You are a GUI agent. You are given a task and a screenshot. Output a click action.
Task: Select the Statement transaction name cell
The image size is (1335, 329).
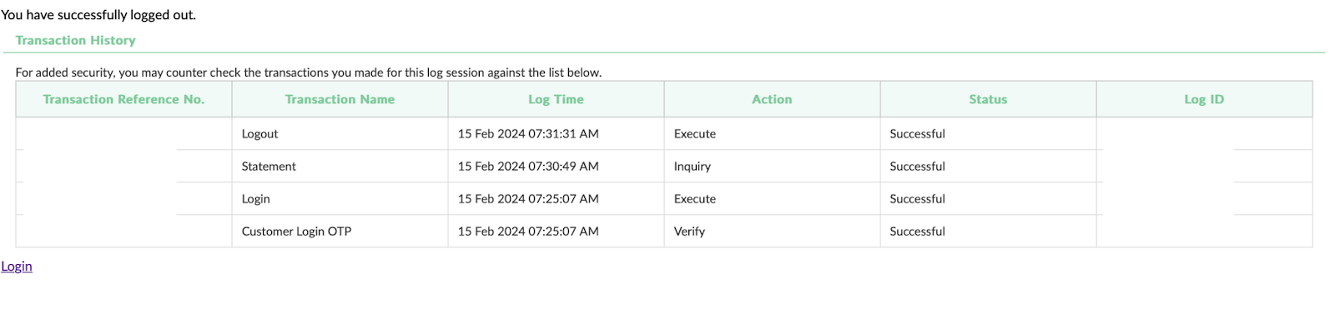click(x=340, y=166)
